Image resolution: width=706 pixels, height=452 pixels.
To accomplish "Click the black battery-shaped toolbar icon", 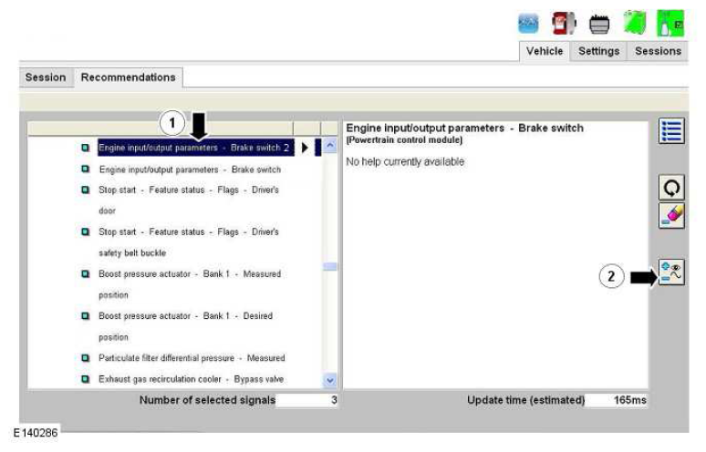I will [599, 22].
